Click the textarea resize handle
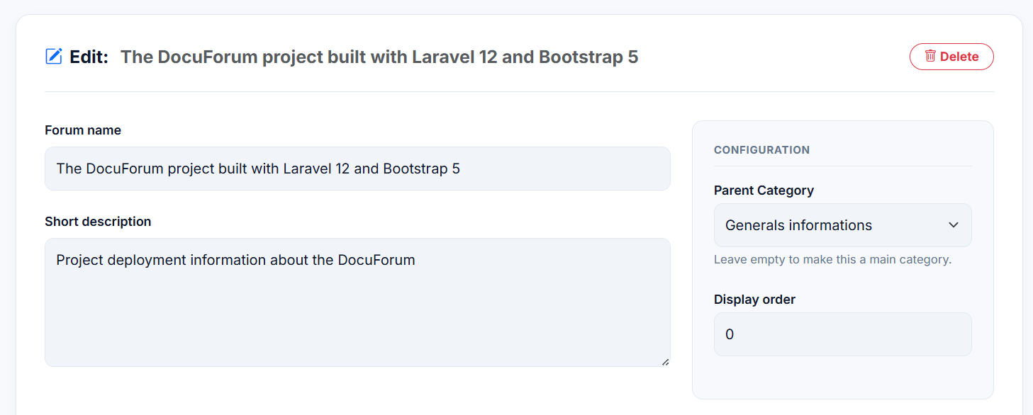The width and height of the screenshot is (1033, 415). 665,362
